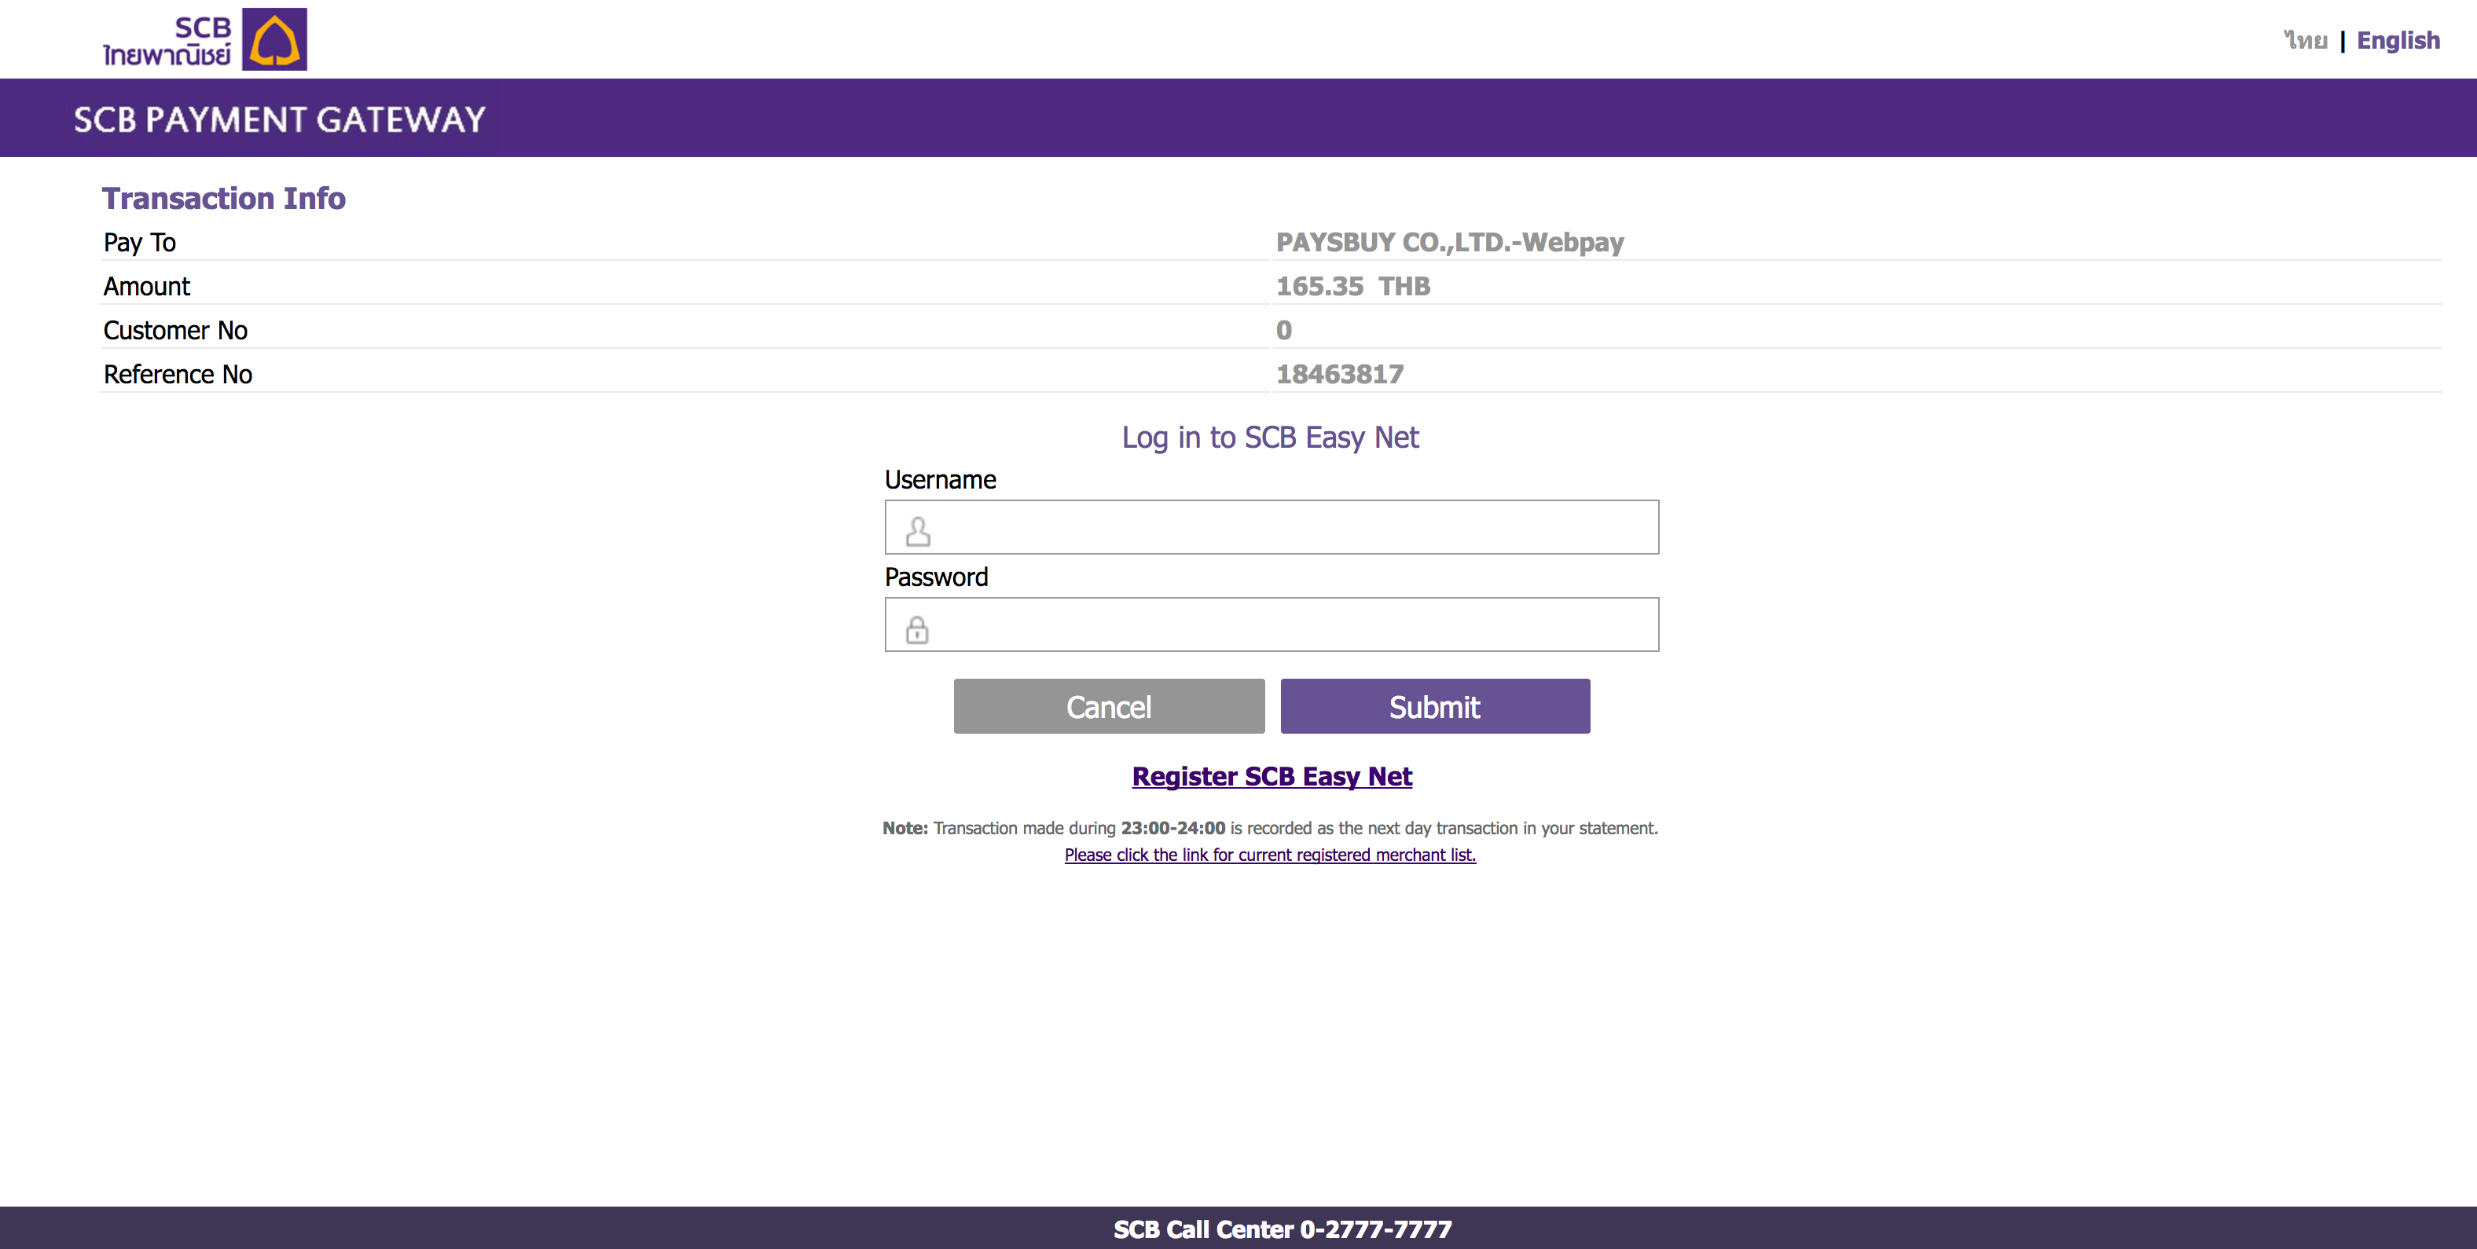The width and height of the screenshot is (2477, 1249).
Task: Click the registered merchant list link
Action: click(x=1272, y=855)
